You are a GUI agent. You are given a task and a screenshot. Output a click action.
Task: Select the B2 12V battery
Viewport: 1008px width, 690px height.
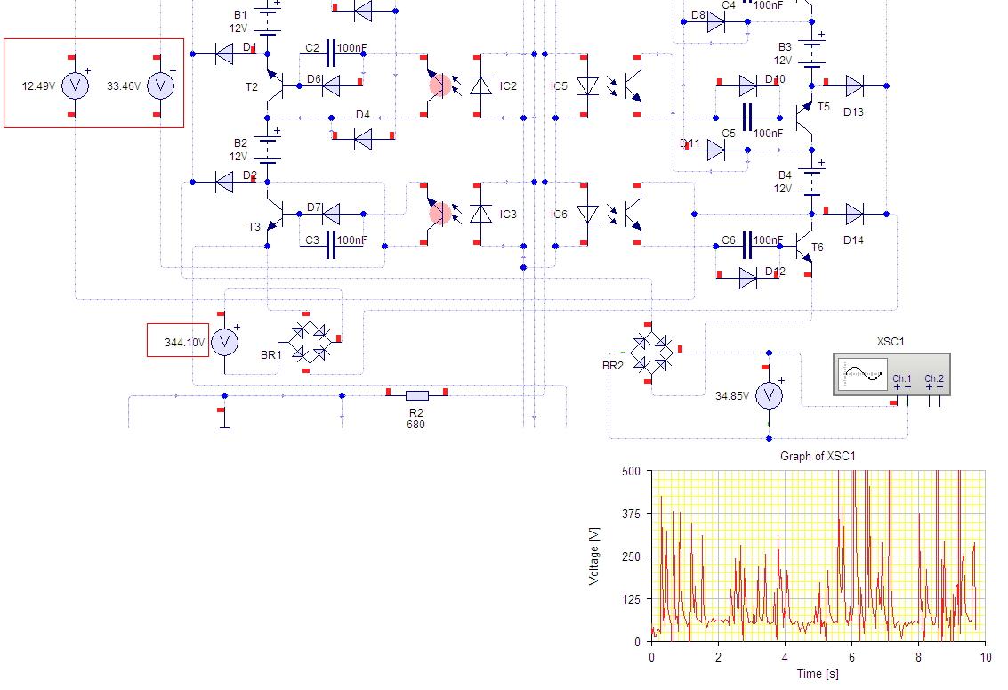(x=268, y=150)
